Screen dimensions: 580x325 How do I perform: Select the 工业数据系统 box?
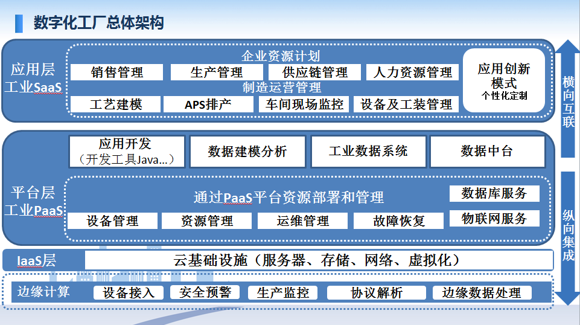coord(368,151)
